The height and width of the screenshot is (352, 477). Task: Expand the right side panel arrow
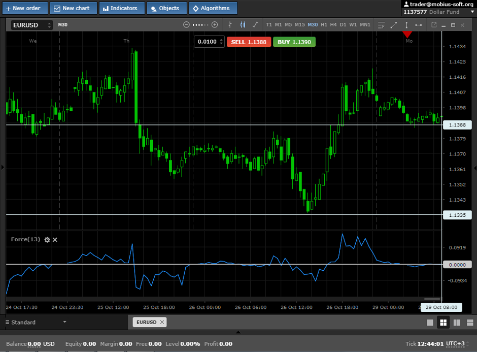(x=475, y=168)
